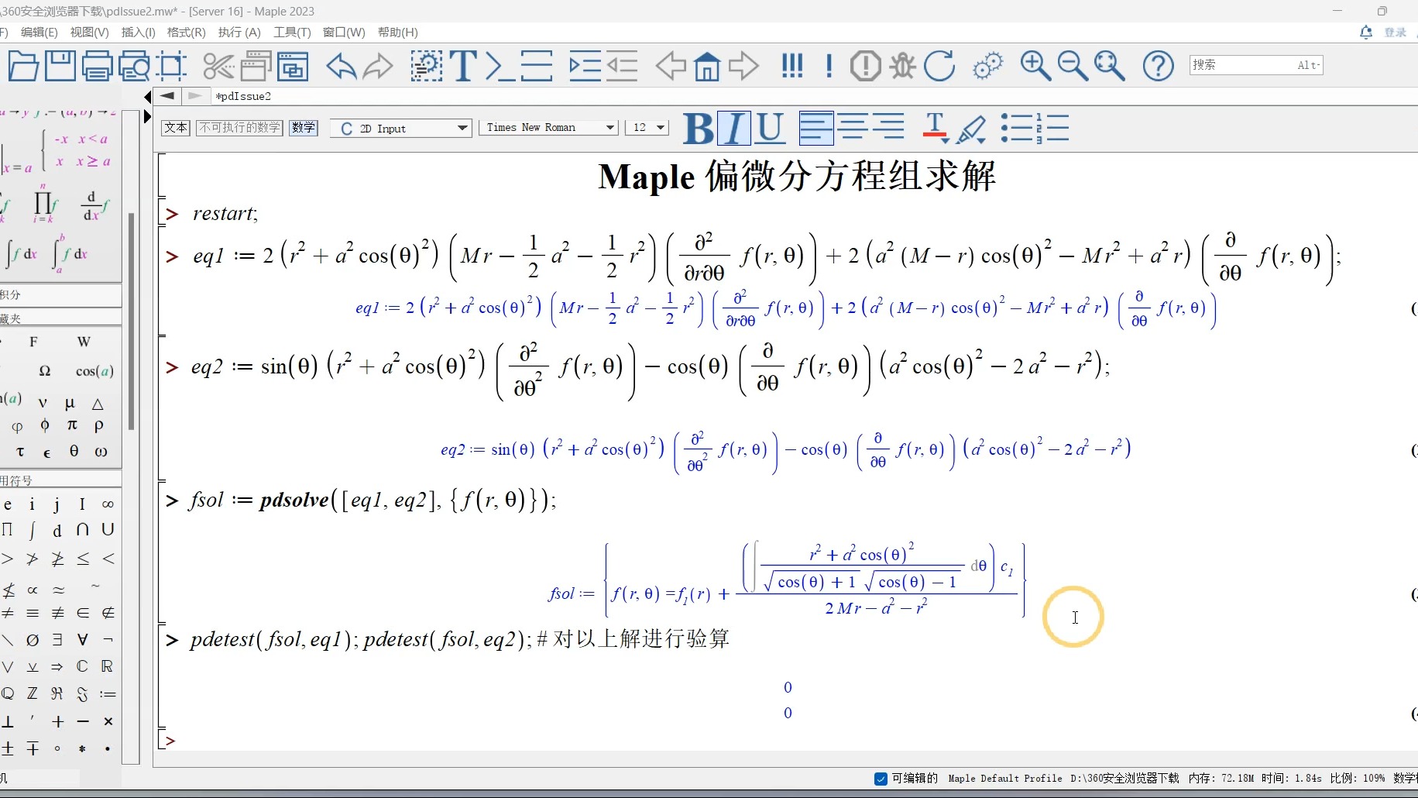Insert the θ symbol from palette
Screen dimensions: 1418x798
pos(74,451)
